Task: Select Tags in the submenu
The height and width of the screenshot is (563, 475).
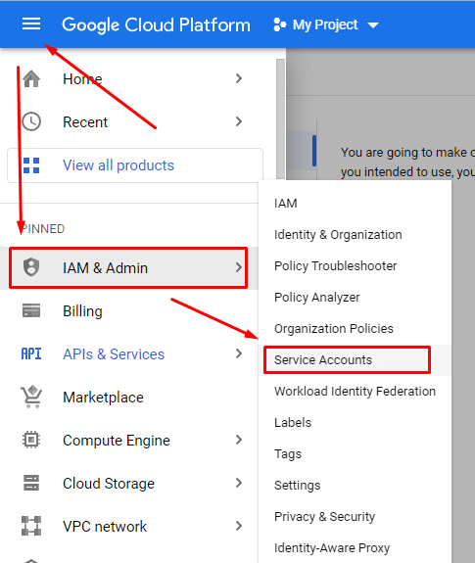Action: [355, 454]
